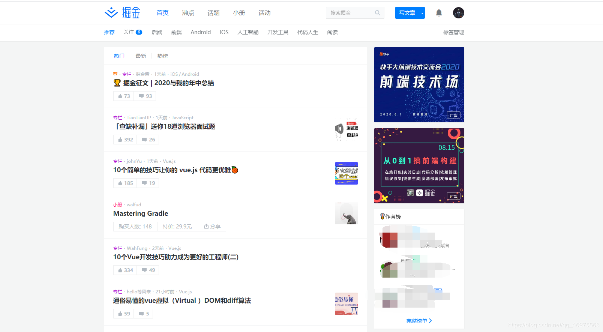Viewport: 603px width, 332px height.
Task: Open the 从0到1搞前端构建 ad banner
Action: point(419,166)
